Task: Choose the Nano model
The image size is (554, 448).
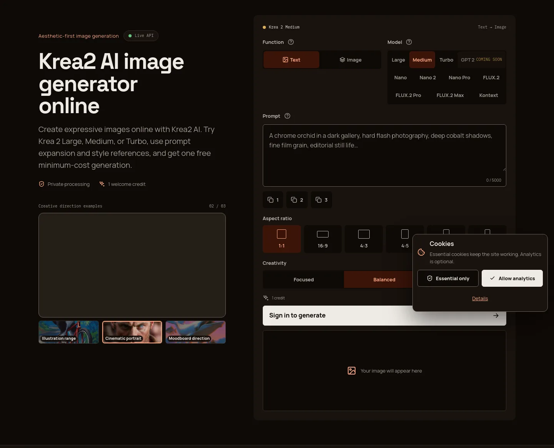Action: [x=400, y=77]
